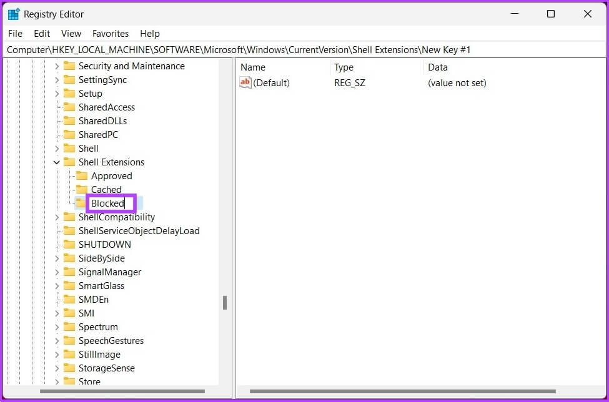The image size is (609, 402).
Task: Expand the Shell key
Action: coord(57,149)
